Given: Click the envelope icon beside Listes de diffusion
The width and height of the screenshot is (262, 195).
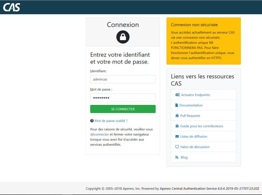Looking at the screenshot, I should tap(177, 136).
